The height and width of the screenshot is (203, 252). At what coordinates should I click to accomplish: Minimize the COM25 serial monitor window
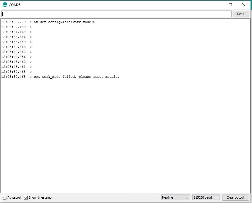217,5
